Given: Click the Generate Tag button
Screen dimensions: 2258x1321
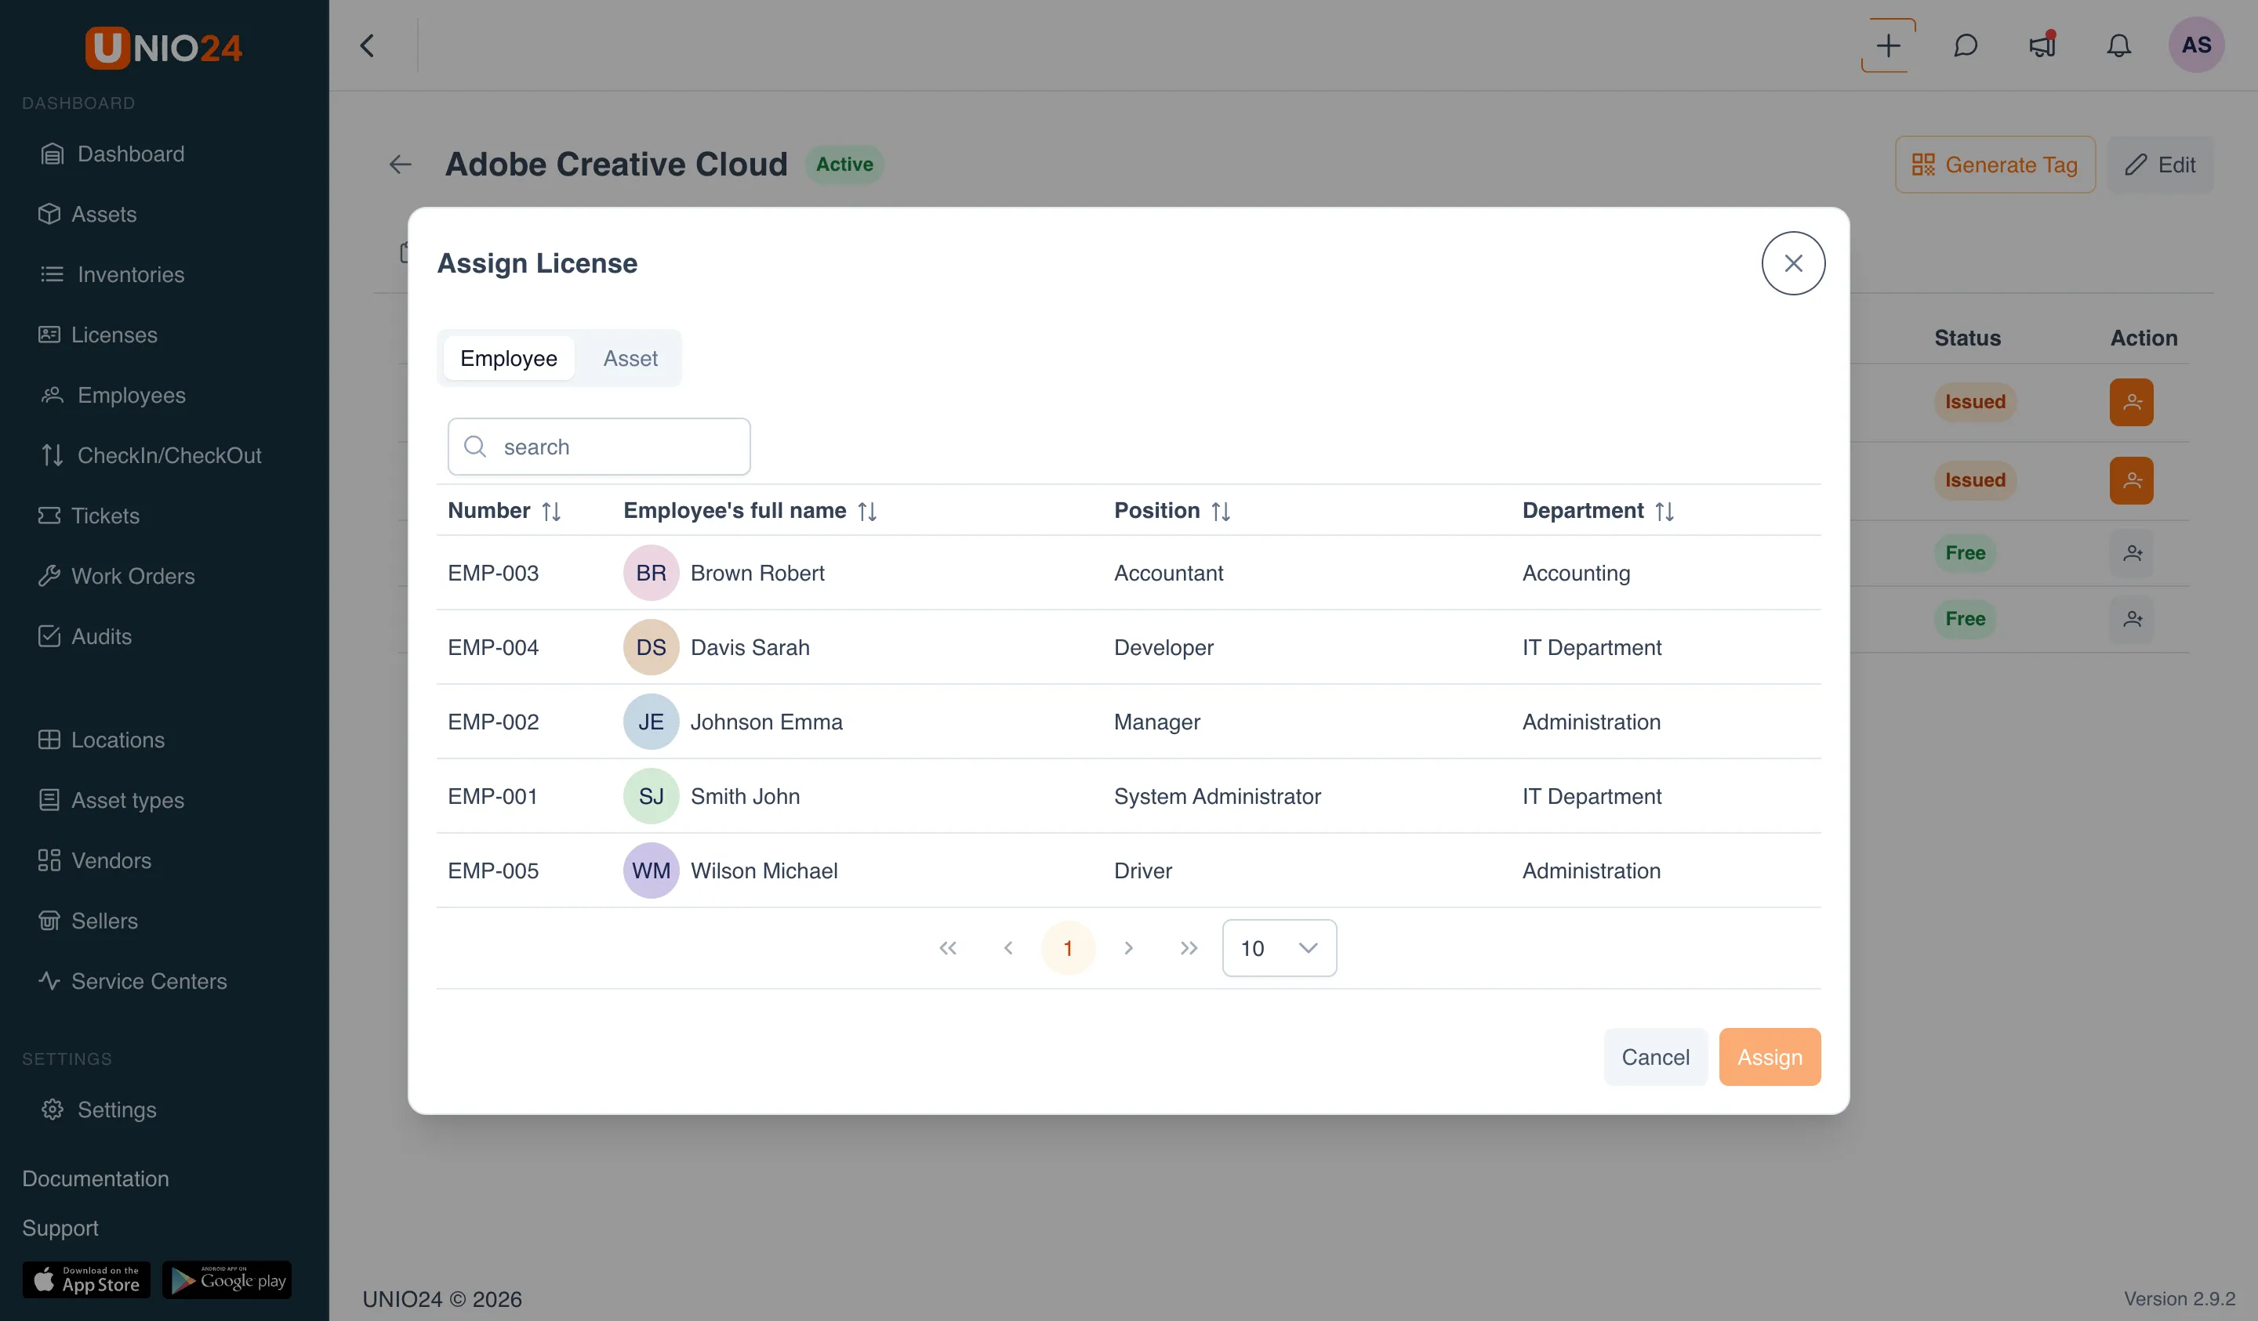Looking at the screenshot, I should click(x=1995, y=165).
